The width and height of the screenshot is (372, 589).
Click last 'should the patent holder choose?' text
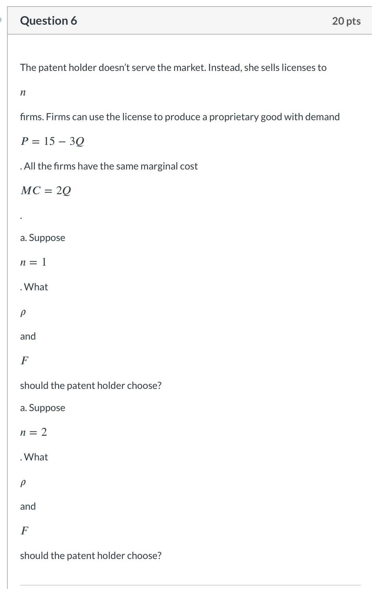(x=91, y=556)
